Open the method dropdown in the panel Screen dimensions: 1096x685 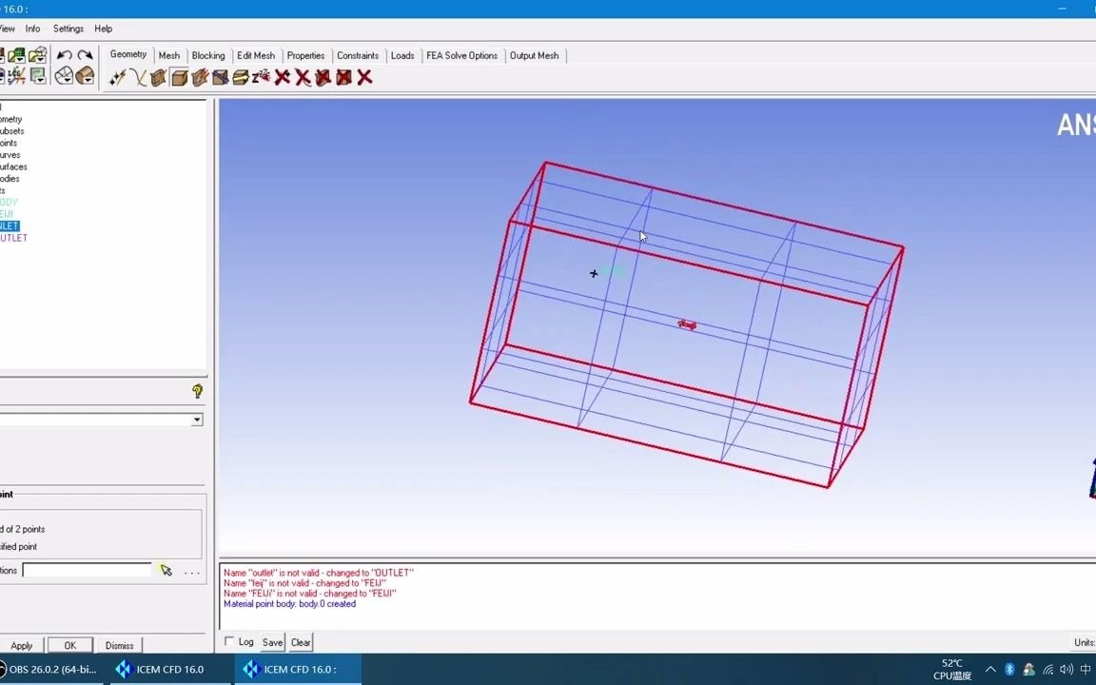tap(196, 420)
